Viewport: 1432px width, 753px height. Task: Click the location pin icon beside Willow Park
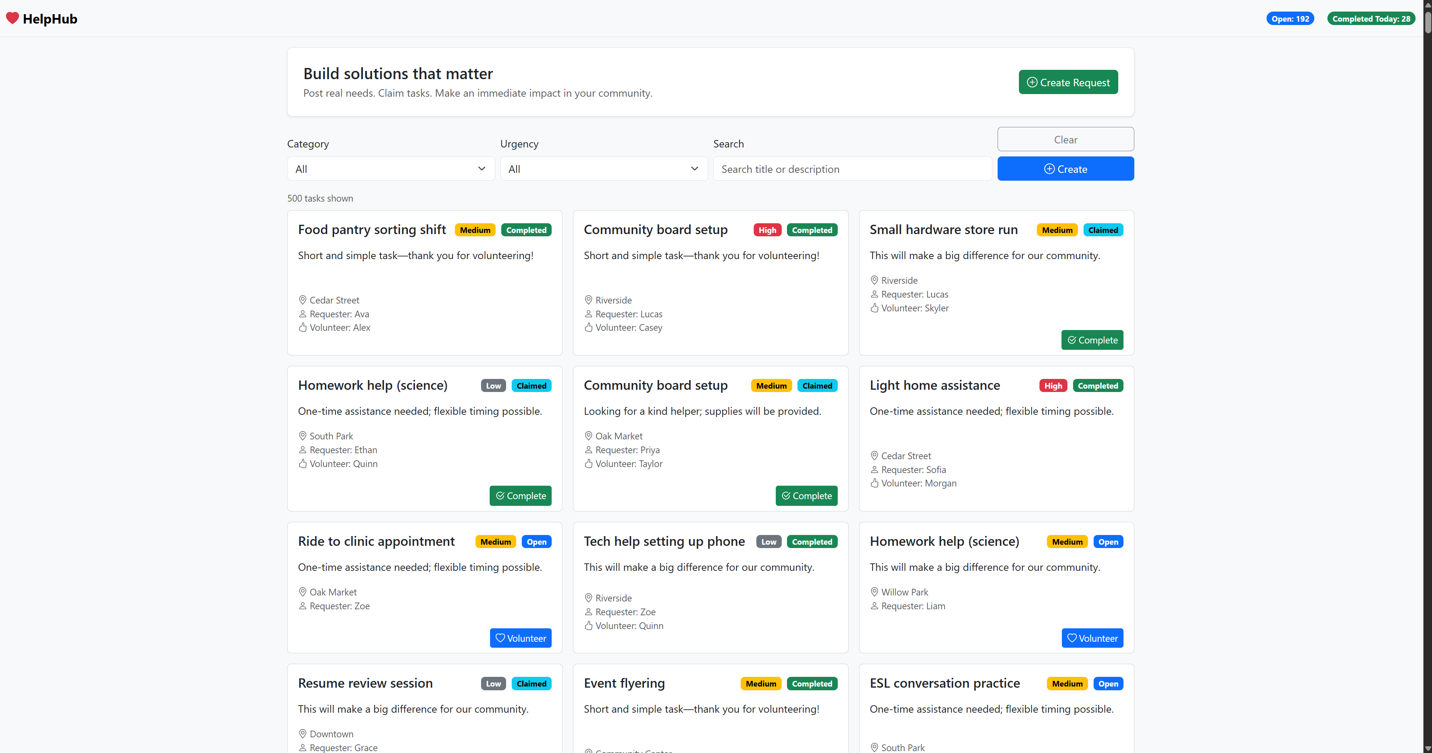point(874,592)
